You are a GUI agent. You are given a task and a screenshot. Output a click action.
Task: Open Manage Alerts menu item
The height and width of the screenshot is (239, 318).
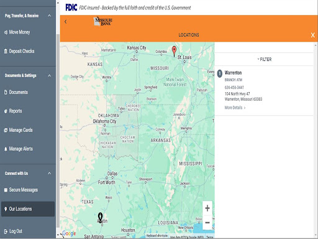coord(28,149)
